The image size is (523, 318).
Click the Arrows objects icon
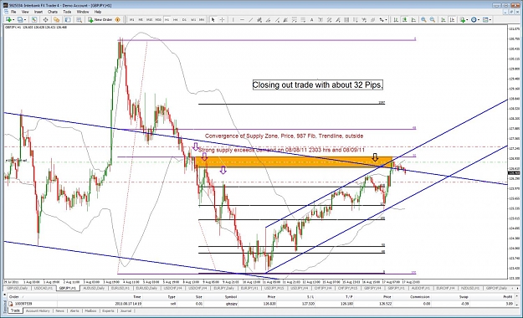tap(381, 20)
